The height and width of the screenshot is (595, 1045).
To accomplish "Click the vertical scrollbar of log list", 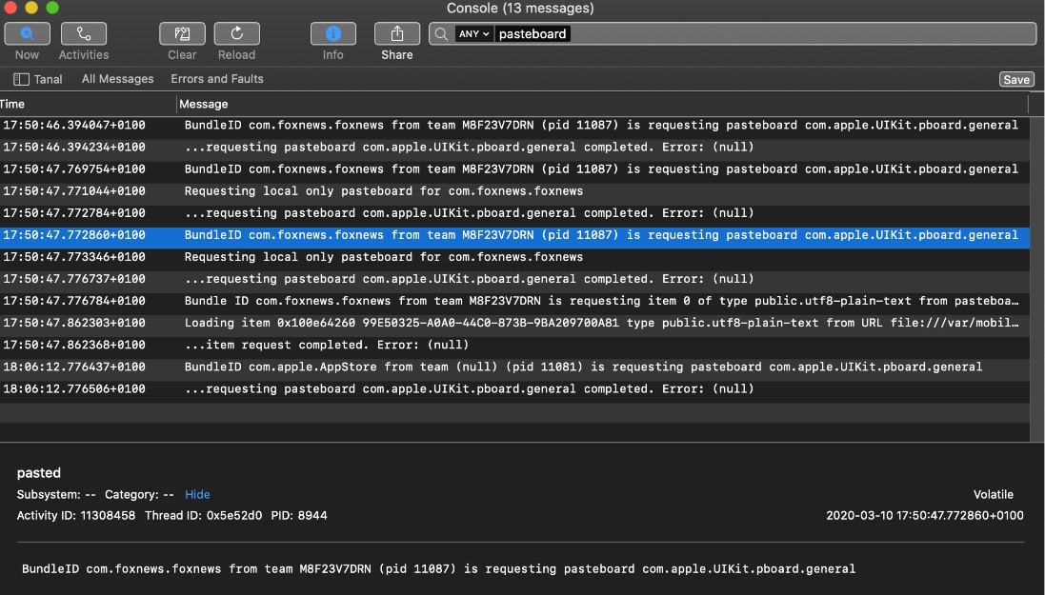I will (x=1037, y=279).
